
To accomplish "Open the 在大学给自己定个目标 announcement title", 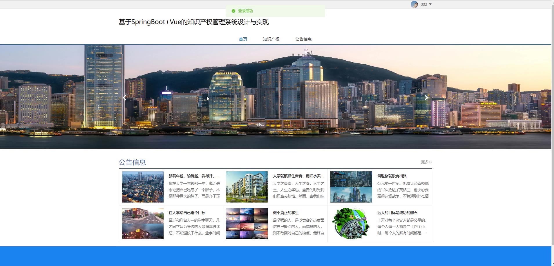I will tap(187, 213).
